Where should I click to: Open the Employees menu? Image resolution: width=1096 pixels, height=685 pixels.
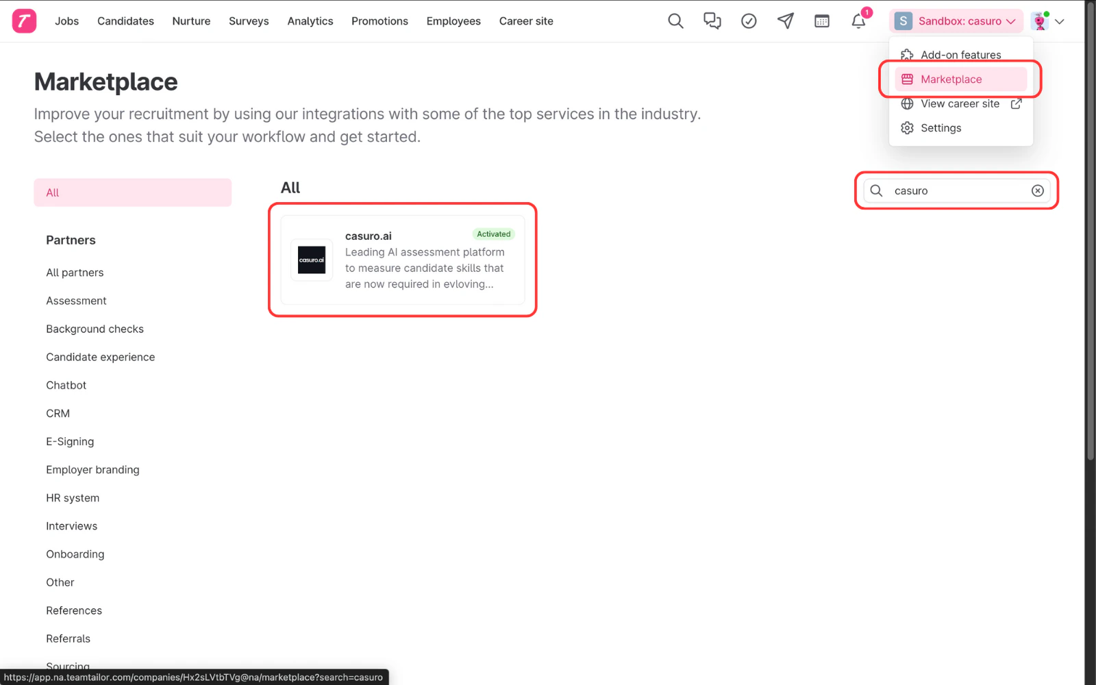(453, 21)
